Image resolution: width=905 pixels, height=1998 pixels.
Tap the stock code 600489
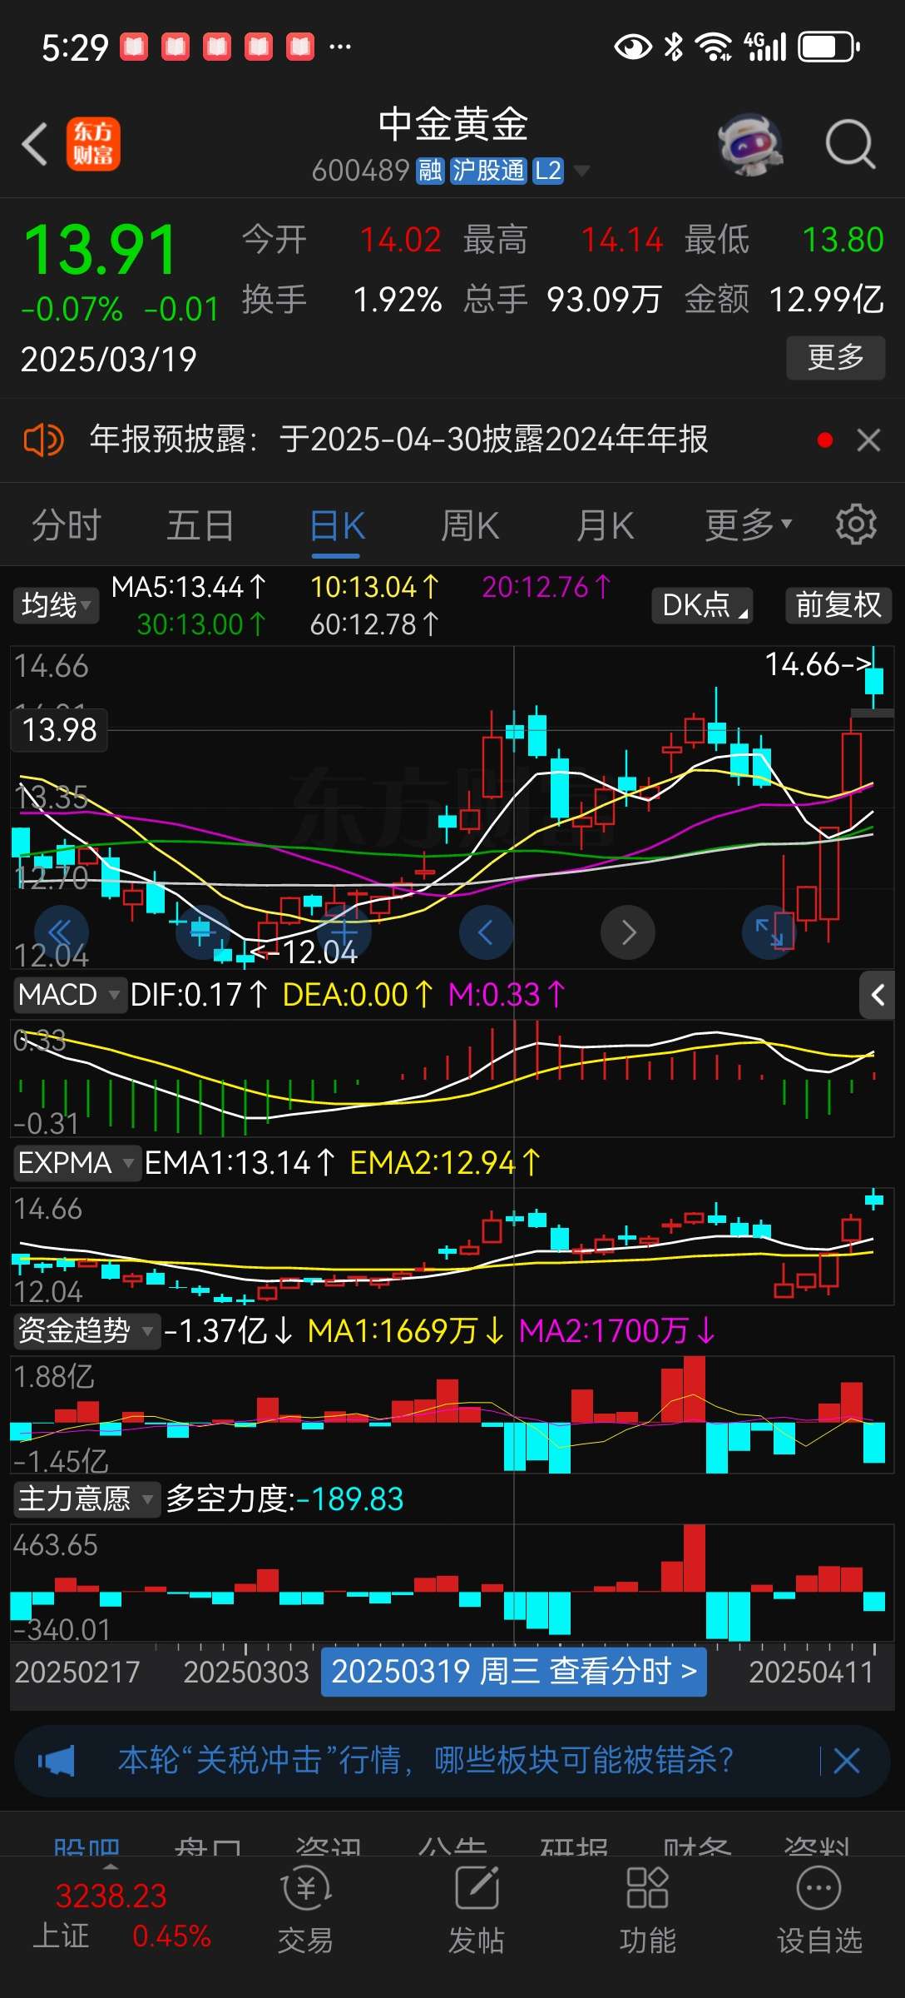pyautogui.click(x=360, y=171)
